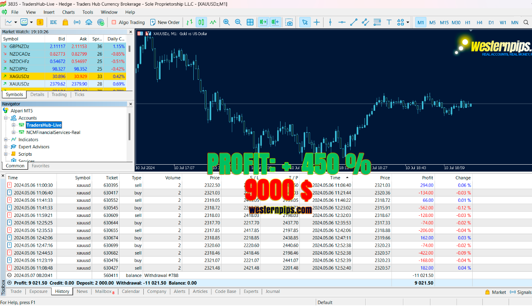Image resolution: width=532 pixels, height=306 pixels.
Task: Select the crosshair tool
Action: [x=317, y=22]
